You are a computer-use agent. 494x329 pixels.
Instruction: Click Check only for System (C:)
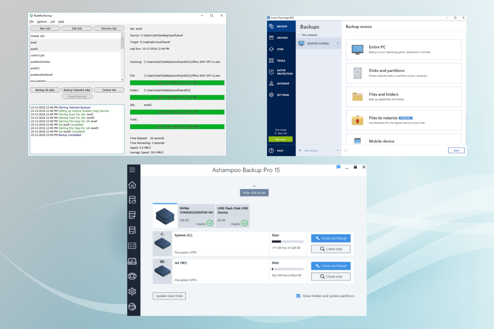[x=331, y=249]
